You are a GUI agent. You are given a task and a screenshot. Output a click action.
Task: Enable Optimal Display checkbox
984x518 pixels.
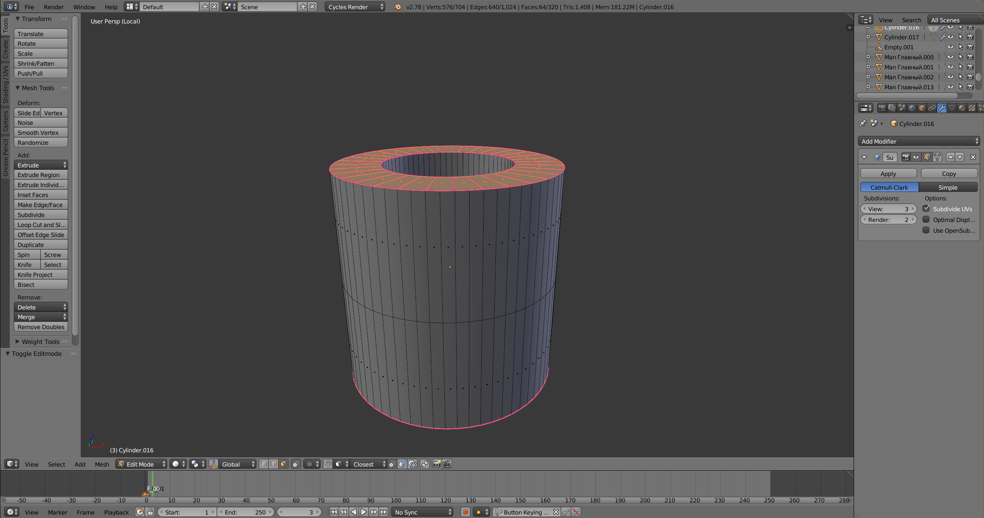926,220
